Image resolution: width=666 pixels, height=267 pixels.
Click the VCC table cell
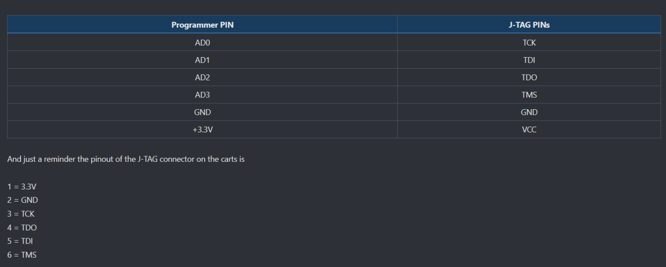click(x=529, y=130)
